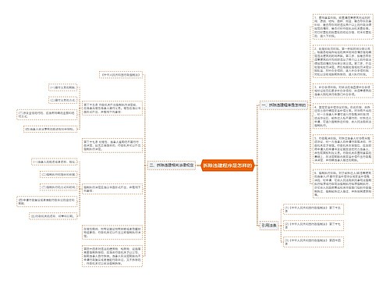Select node starting with 第三十七条 经催告
Image resolution: width=390 pixels, height=281 pixels.
point(112,145)
